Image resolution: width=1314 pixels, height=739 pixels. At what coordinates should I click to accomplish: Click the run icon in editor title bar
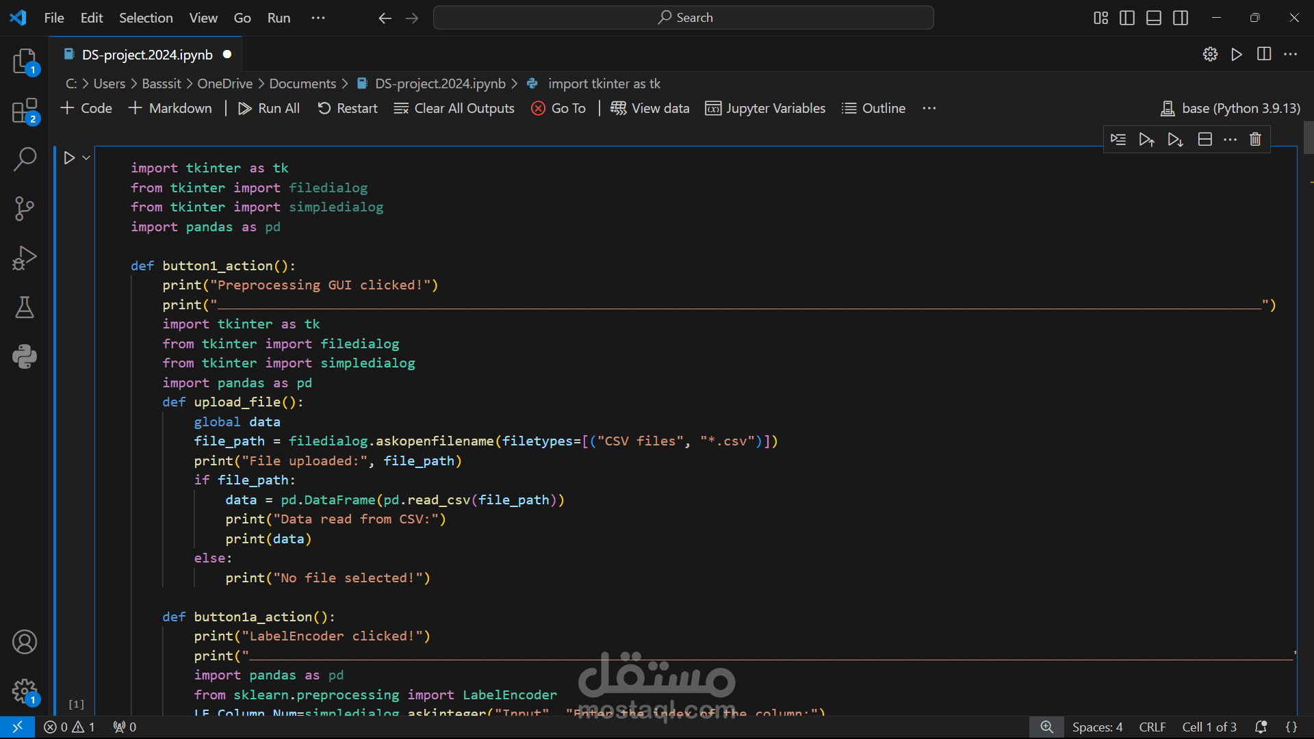tap(1237, 54)
